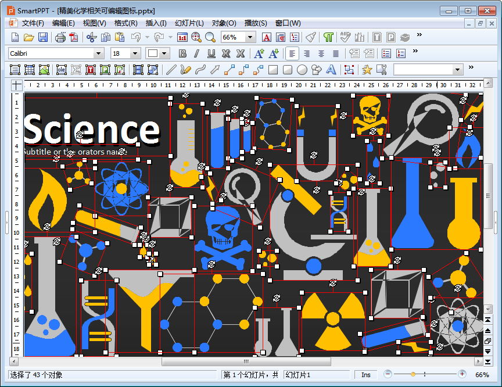Copy the selected objects
The width and height of the screenshot is (502, 387).
click(106, 37)
